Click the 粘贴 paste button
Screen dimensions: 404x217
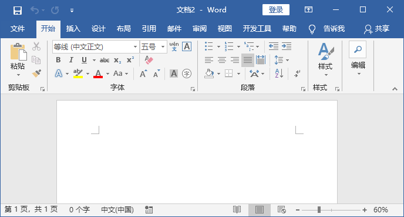[x=18, y=60]
